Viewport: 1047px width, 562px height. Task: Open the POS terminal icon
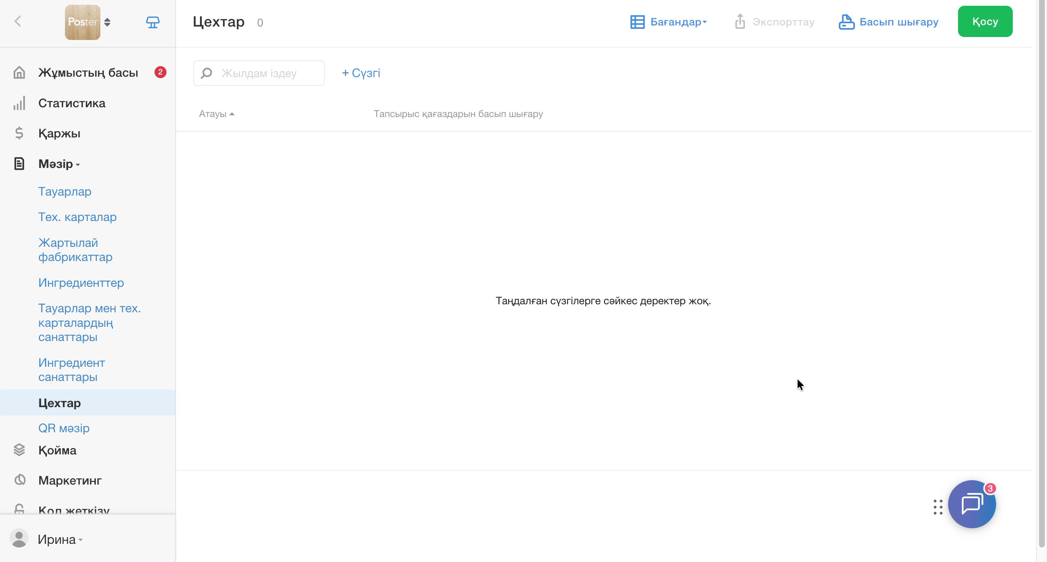click(x=153, y=22)
